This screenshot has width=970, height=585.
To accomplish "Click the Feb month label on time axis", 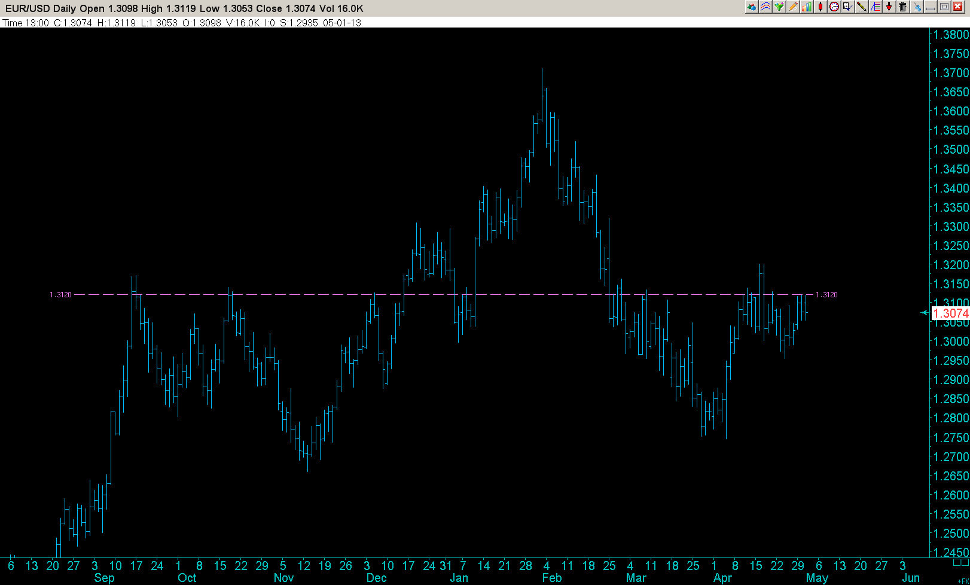I will click(551, 578).
